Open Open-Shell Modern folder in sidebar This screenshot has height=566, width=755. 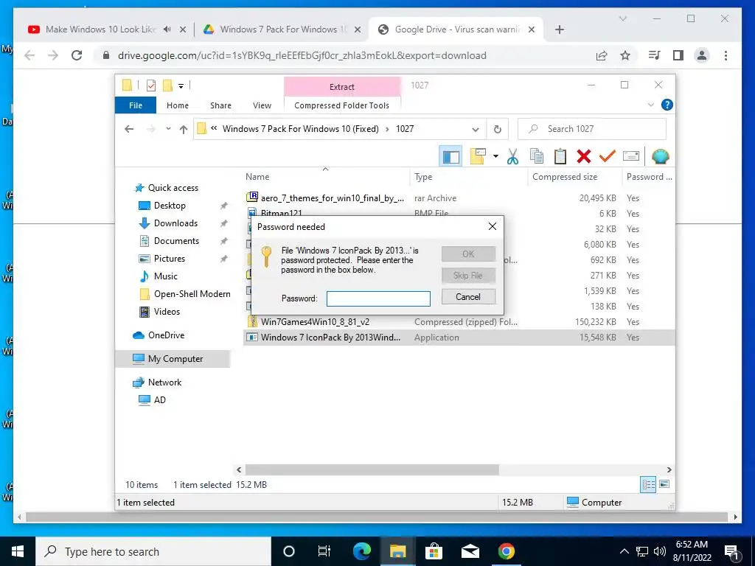click(192, 294)
